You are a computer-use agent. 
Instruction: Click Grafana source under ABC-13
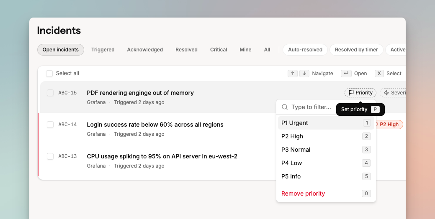tap(96, 166)
